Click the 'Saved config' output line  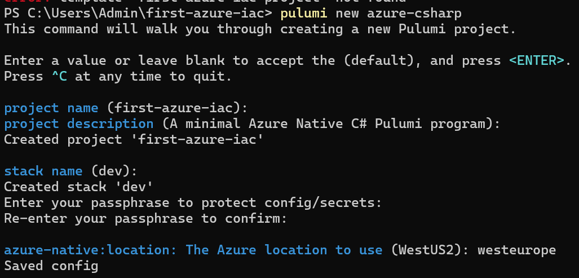pyautogui.click(x=51, y=266)
